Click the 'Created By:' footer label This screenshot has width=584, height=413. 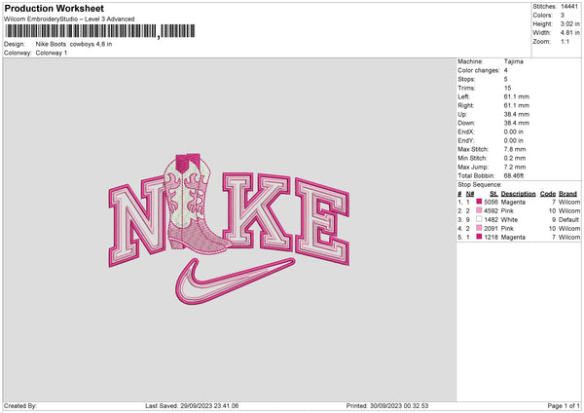click(20, 406)
